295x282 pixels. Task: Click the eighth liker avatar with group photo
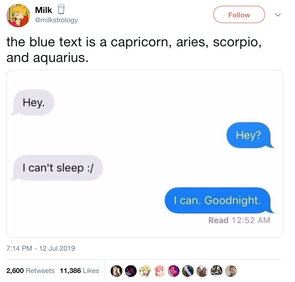point(216,271)
